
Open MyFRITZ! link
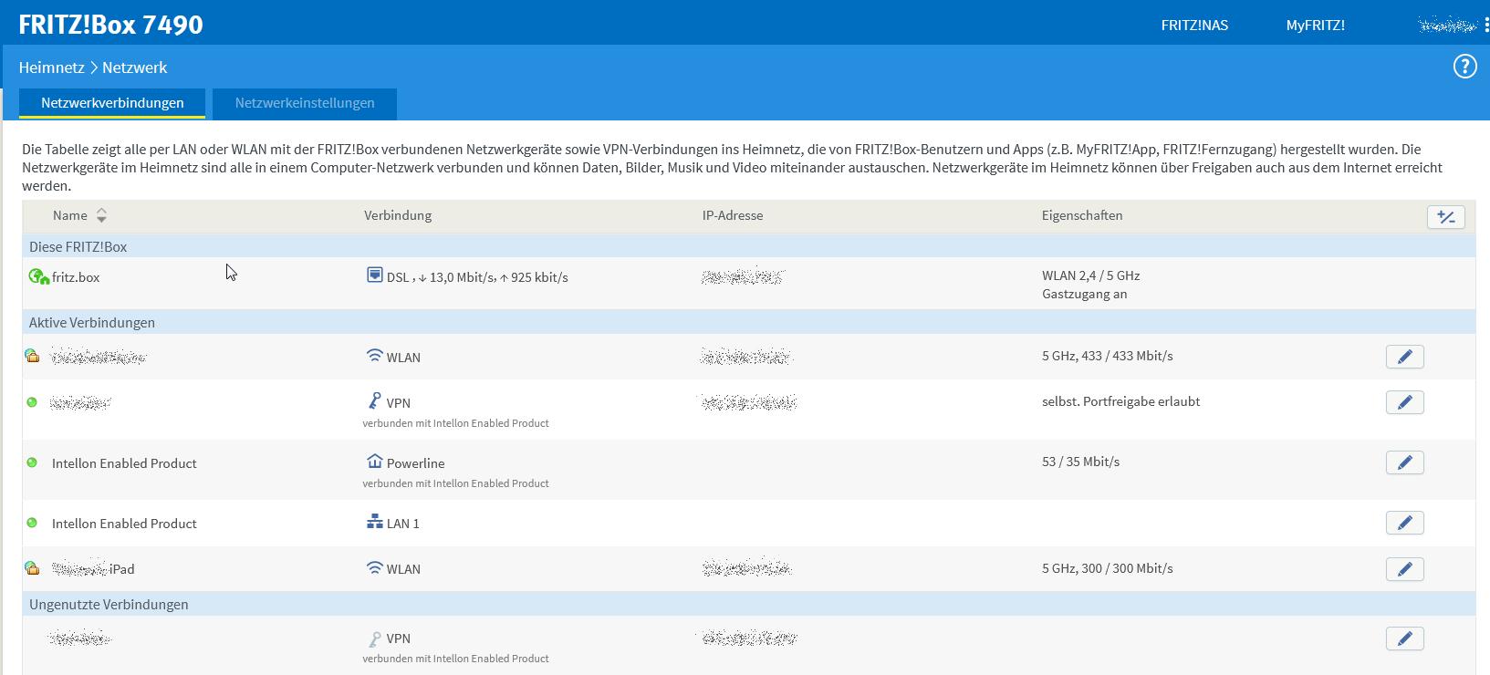tap(1315, 25)
